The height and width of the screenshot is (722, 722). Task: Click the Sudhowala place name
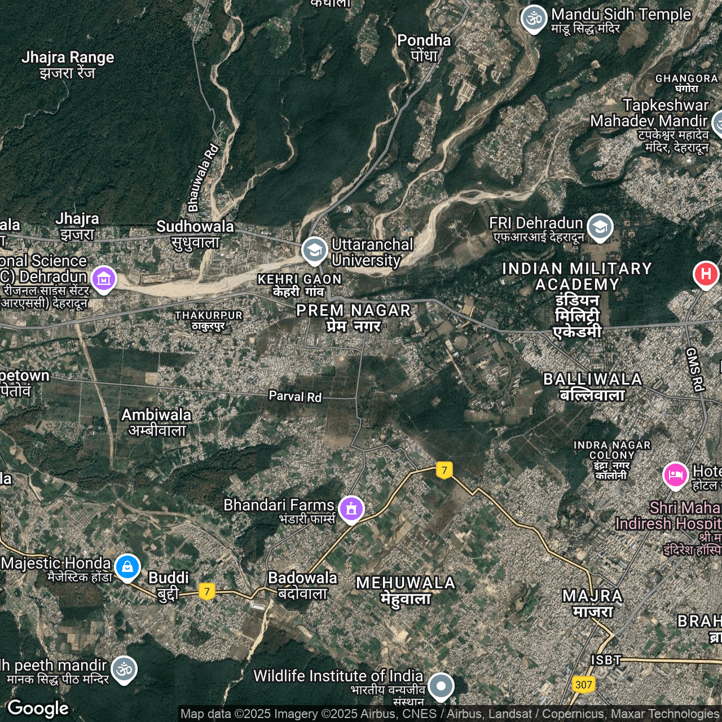[195, 234]
